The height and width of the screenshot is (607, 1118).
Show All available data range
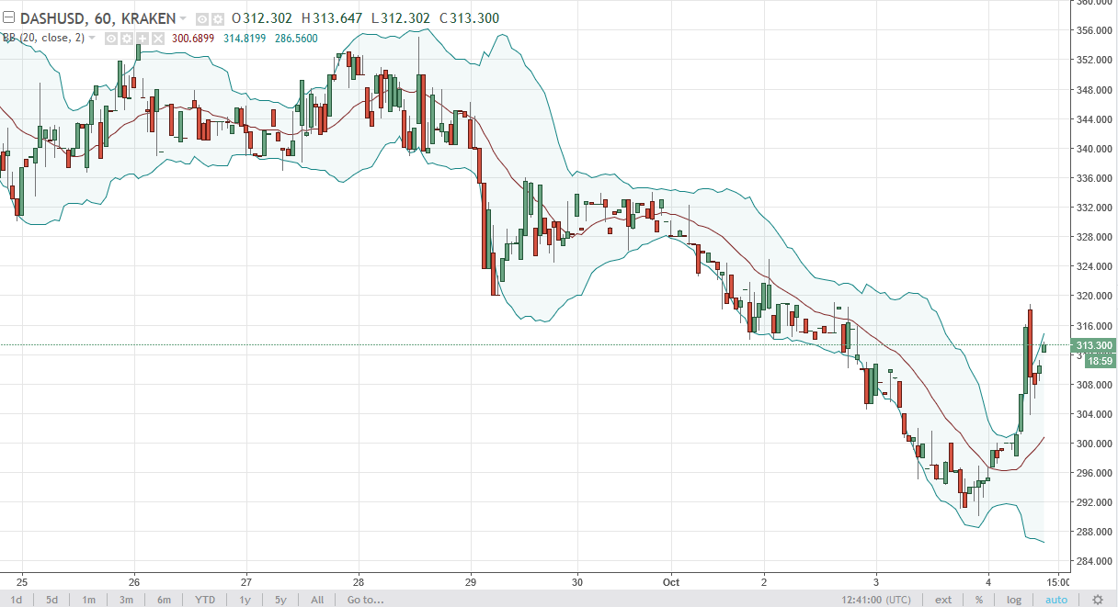point(317,600)
